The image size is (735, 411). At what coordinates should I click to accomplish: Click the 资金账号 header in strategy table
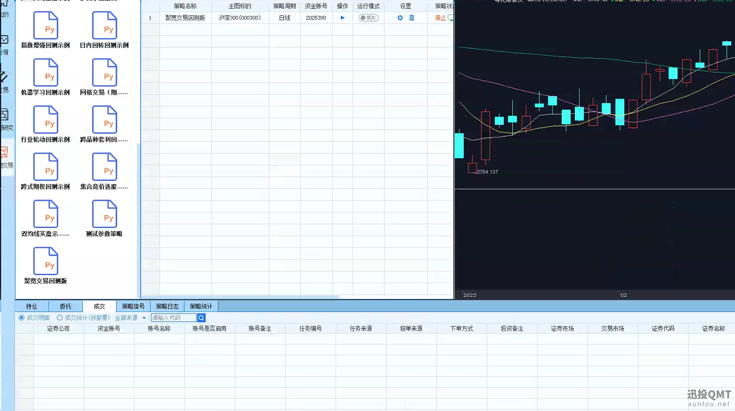tap(316, 6)
